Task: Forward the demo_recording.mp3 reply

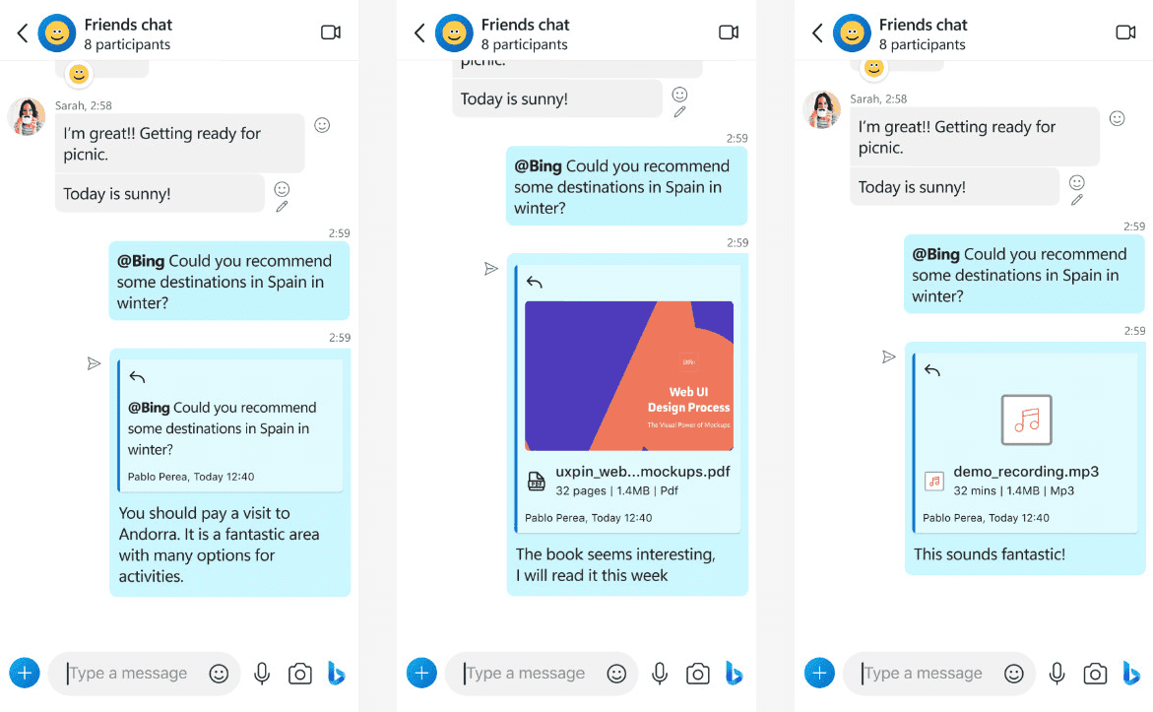Action: click(889, 356)
